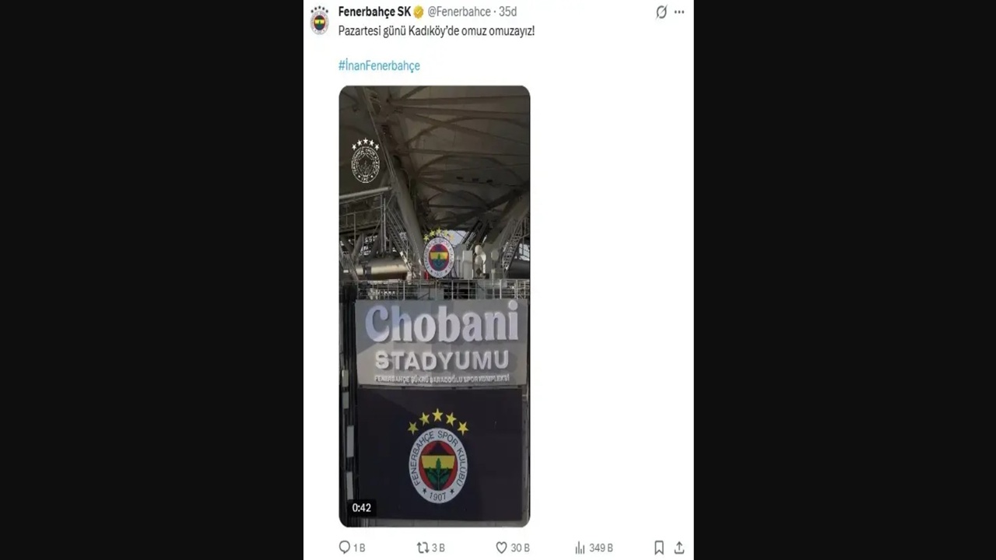This screenshot has height=560, width=996.
Task: Click the 0:42 video duration badge
Action: click(361, 508)
